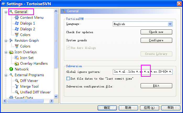The height and width of the screenshot is (113, 183).
Task: Click the Unified Diff Viewer magnifier icon
Action: tap(17, 92)
